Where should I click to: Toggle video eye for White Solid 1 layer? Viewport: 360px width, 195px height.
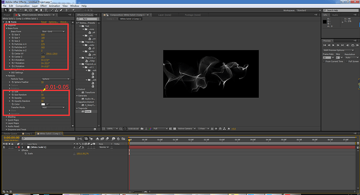coord(4,147)
